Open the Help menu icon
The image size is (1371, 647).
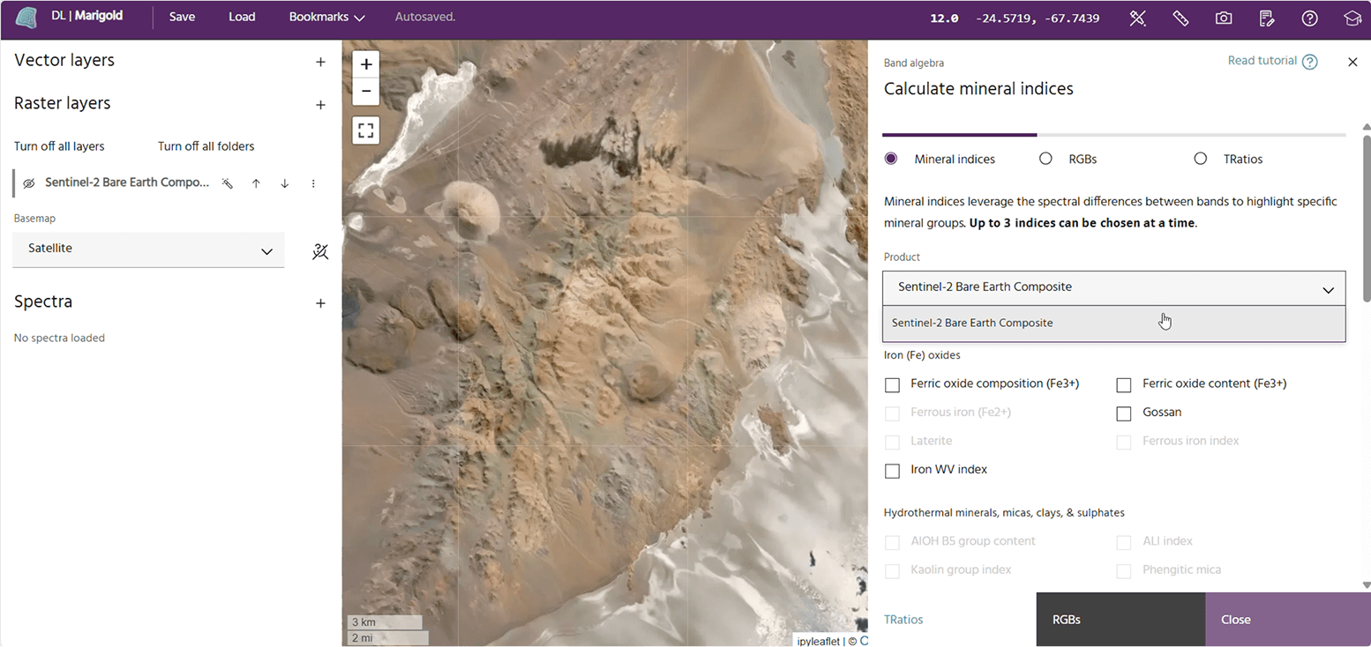coord(1309,18)
